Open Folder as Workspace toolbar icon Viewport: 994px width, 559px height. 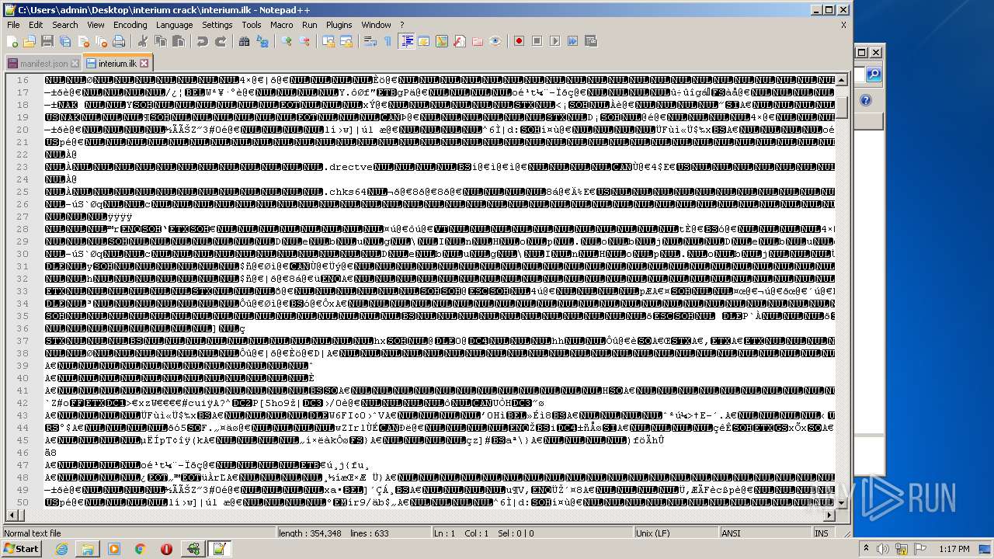[477, 41]
